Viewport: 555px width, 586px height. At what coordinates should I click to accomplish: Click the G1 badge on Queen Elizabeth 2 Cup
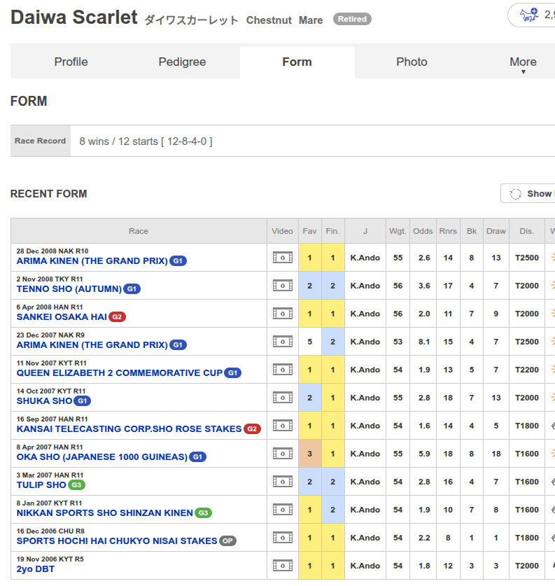click(x=232, y=373)
